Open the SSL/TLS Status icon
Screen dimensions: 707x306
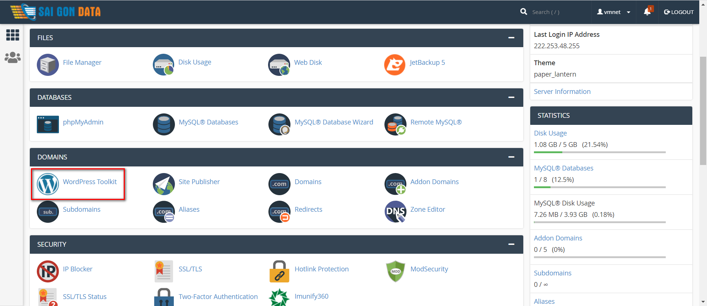coord(48,297)
